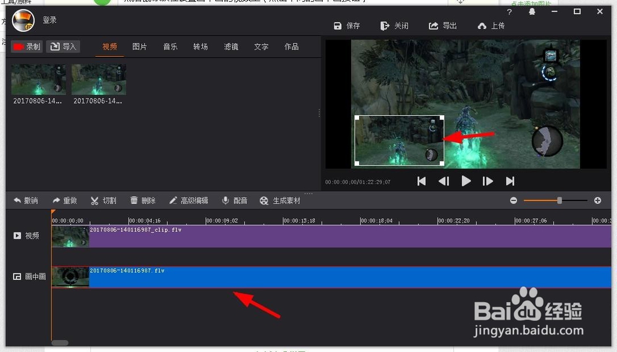This screenshot has width=617, height=352.
Task: Open the 登录 login link
Action: [x=49, y=20]
